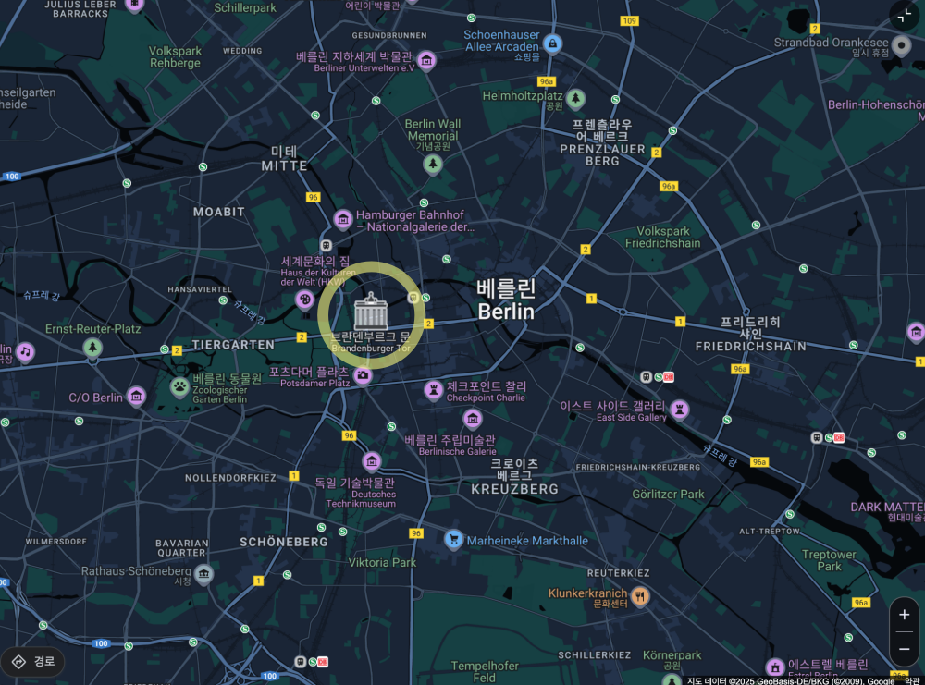Viewport: 925px width, 685px height.
Task: Click the Zoologischer Garten Berlin paw icon
Action: click(x=179, y=387)
